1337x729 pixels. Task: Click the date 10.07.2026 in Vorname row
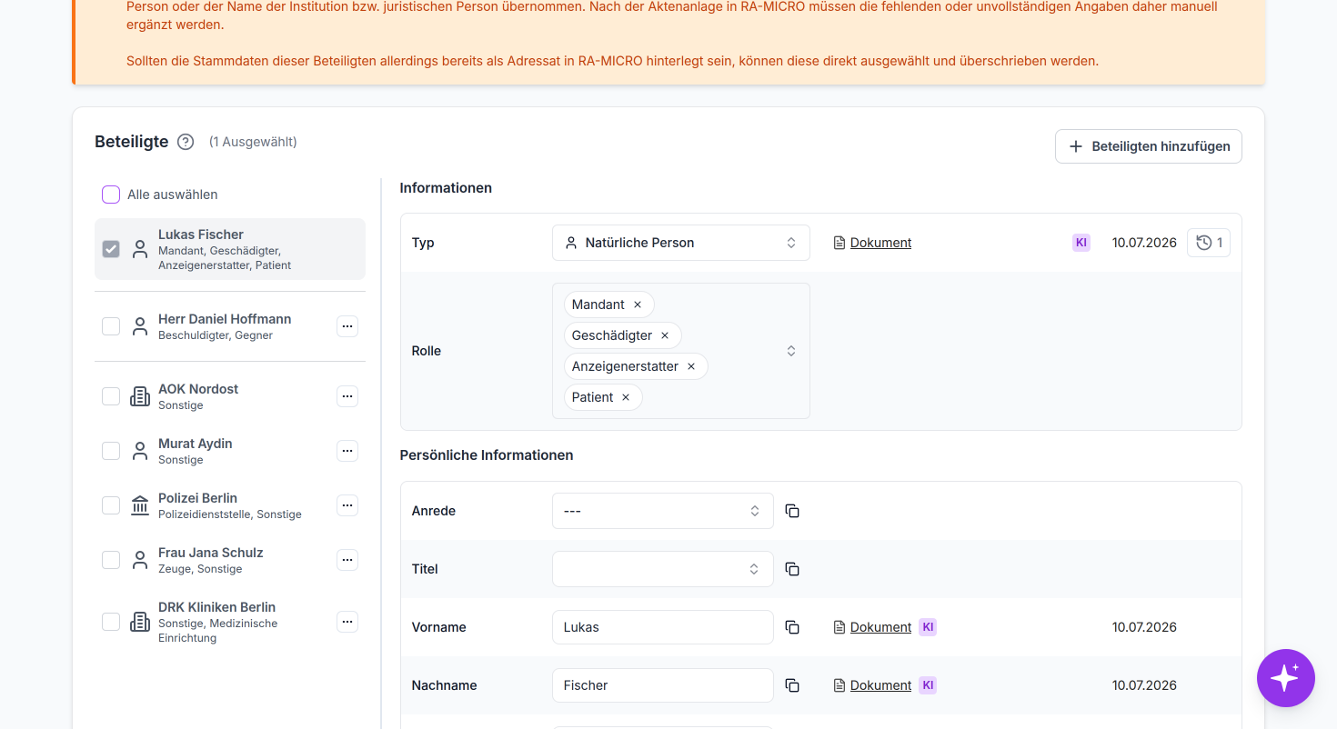click(1144, 627)
